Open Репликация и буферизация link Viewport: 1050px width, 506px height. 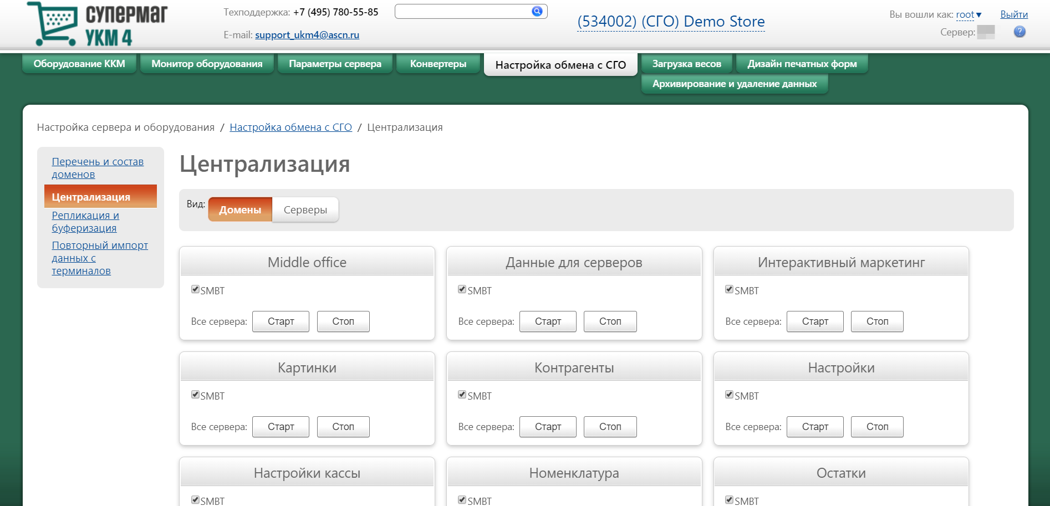point(85,222)
